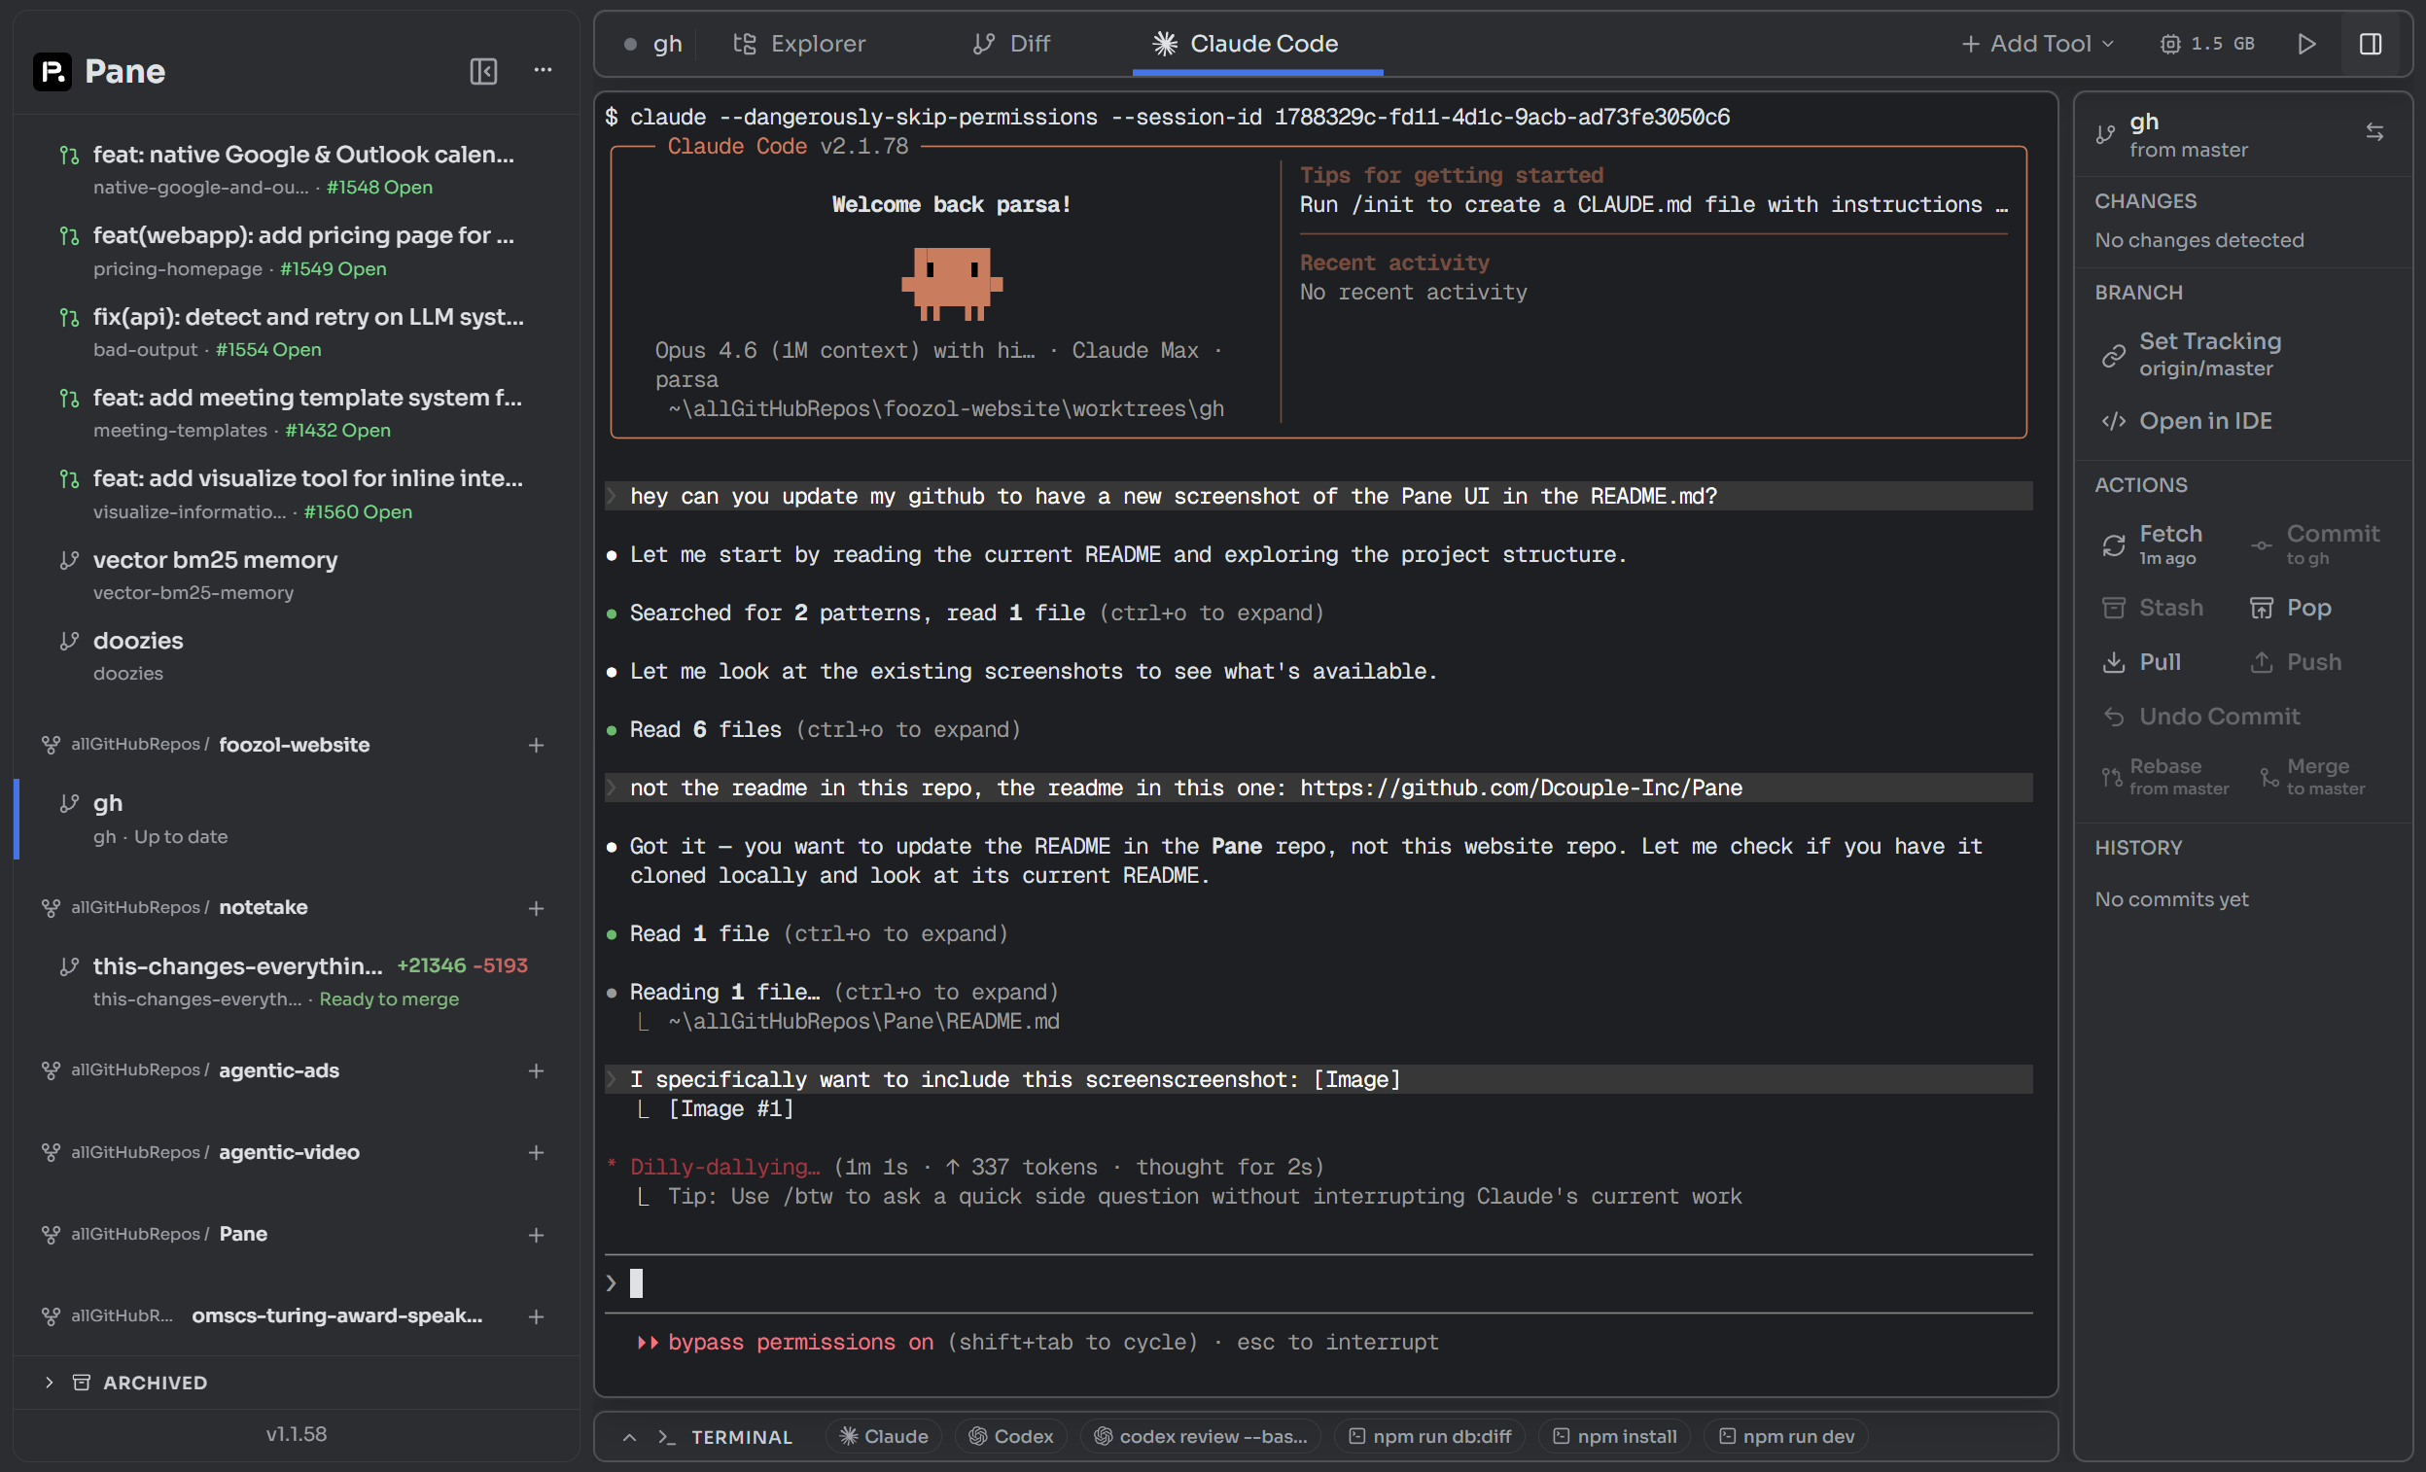
Task: Open the Add Tool dropdown
Action: [x=2037, y=44]
